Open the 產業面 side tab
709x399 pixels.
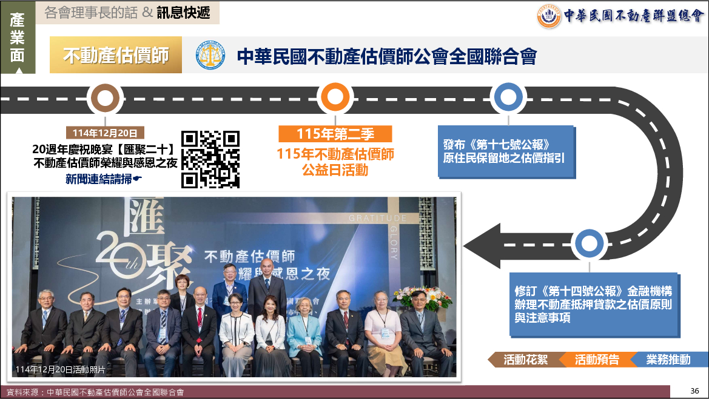(x=18, y=38)
